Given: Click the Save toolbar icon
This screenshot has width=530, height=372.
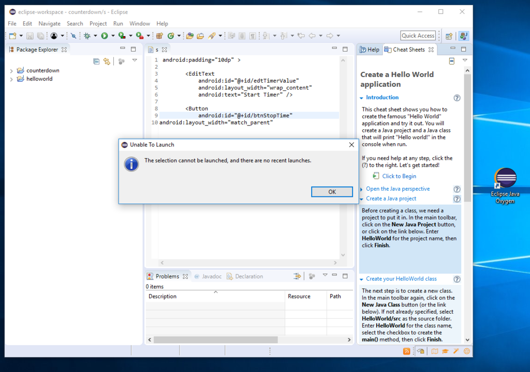Looking at the screenshot, I should tap(30, 36).
